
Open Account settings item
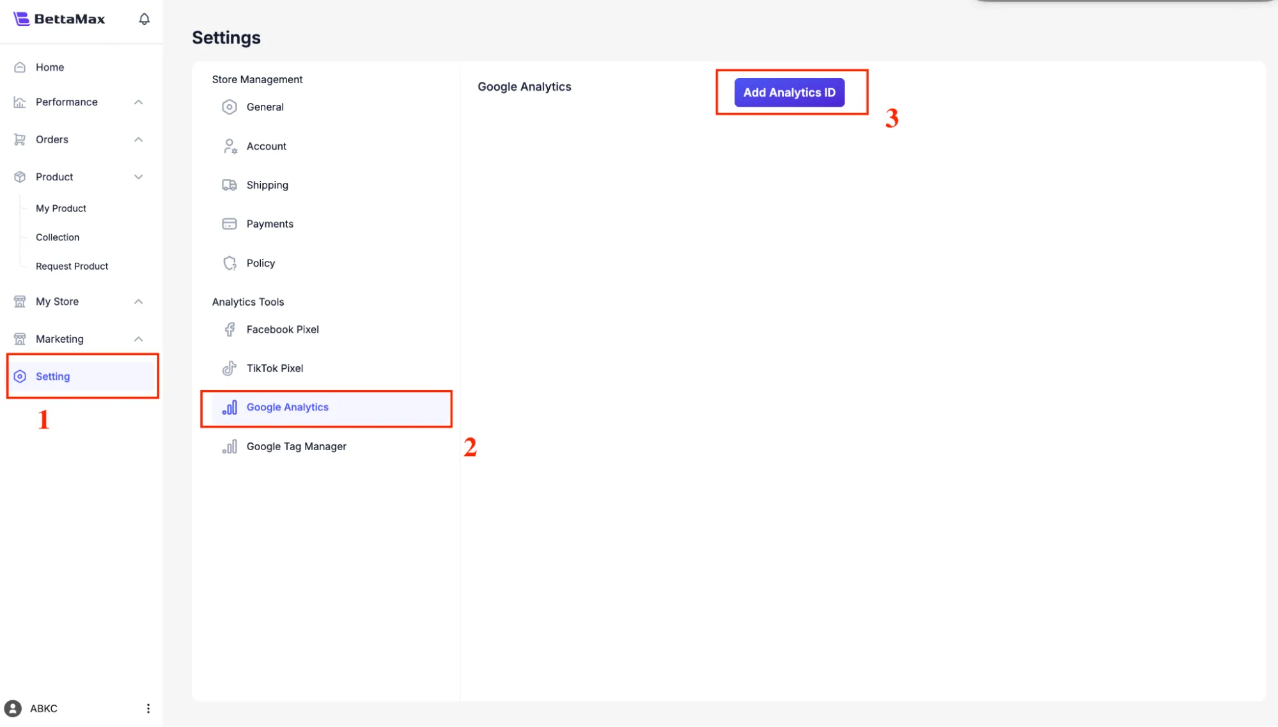[266, 146]
